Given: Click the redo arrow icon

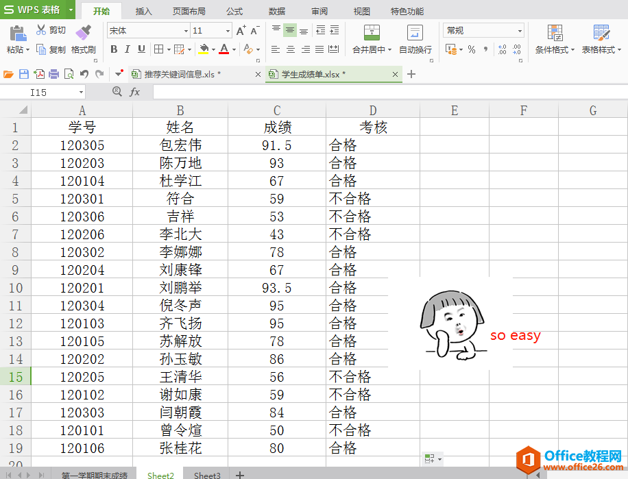Looking at the screenshot, I should [99, 74].
